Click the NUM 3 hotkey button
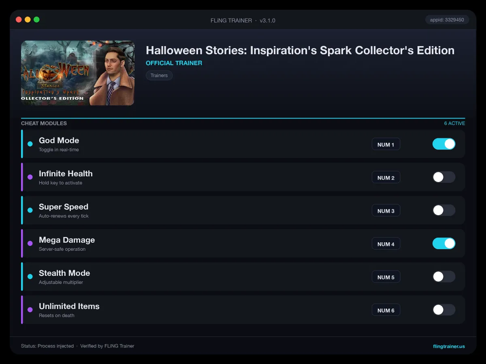486x364 pixels. (386, 211)
